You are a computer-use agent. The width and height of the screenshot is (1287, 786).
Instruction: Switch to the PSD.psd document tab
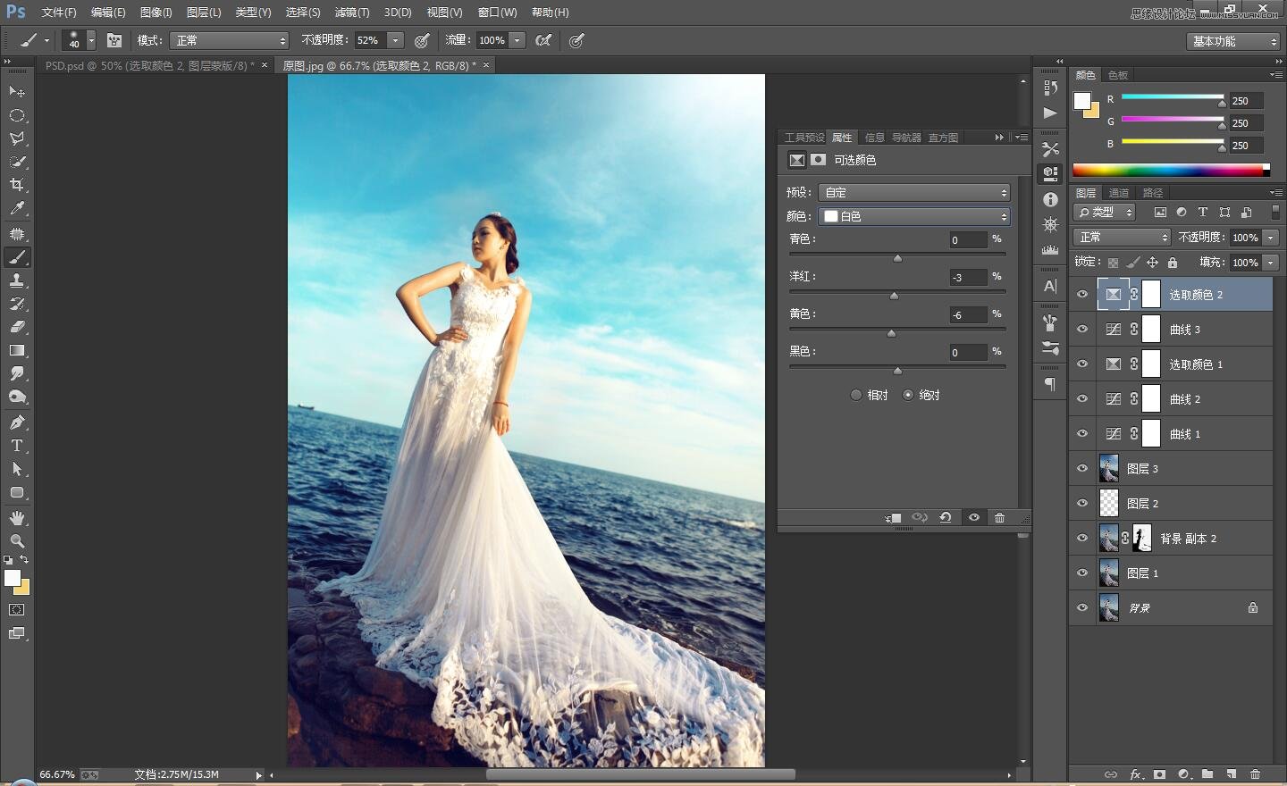(149, 65)
